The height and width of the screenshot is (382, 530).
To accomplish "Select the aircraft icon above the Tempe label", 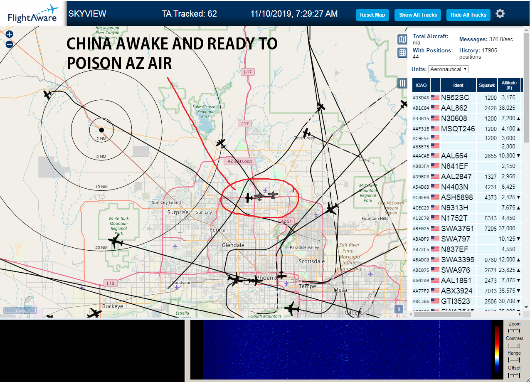I will tap(282, 275).
